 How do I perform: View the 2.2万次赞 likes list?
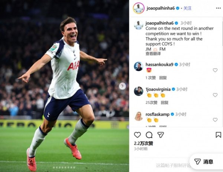(x=143, y=143)
